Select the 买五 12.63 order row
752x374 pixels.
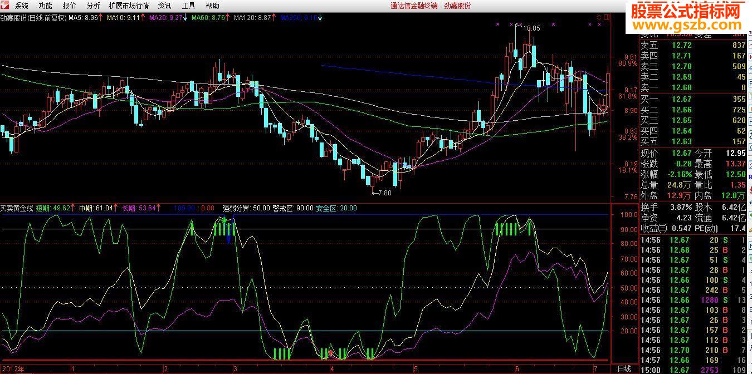pos(693,141)
